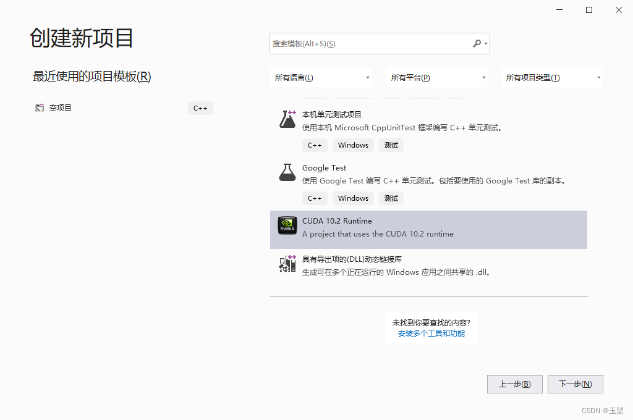The image size is (633, 420).
Task: Click the 测试 tag below Google Test
Action: pyautogui.click(x=391, y=198)
